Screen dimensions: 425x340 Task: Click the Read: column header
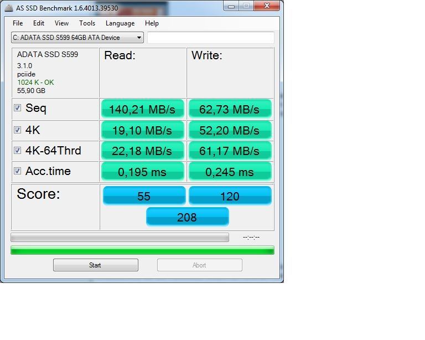120,55
